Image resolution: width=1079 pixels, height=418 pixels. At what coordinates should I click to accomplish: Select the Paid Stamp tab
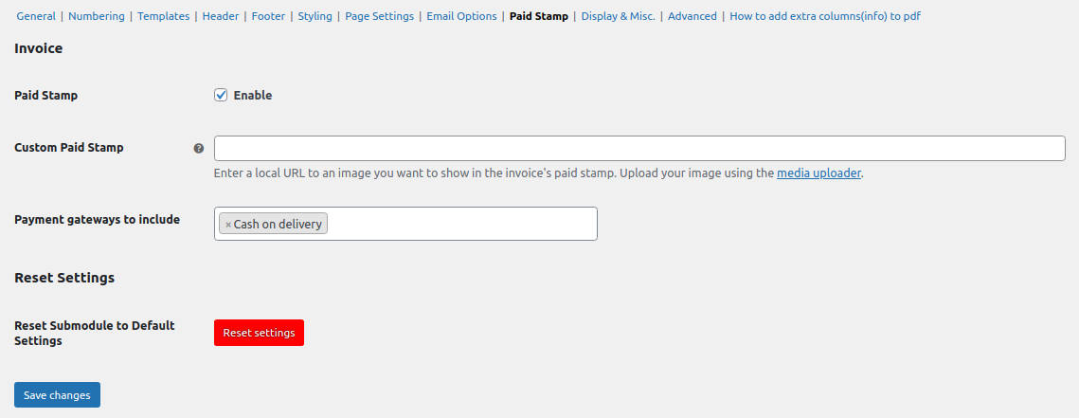pos(539,16)
